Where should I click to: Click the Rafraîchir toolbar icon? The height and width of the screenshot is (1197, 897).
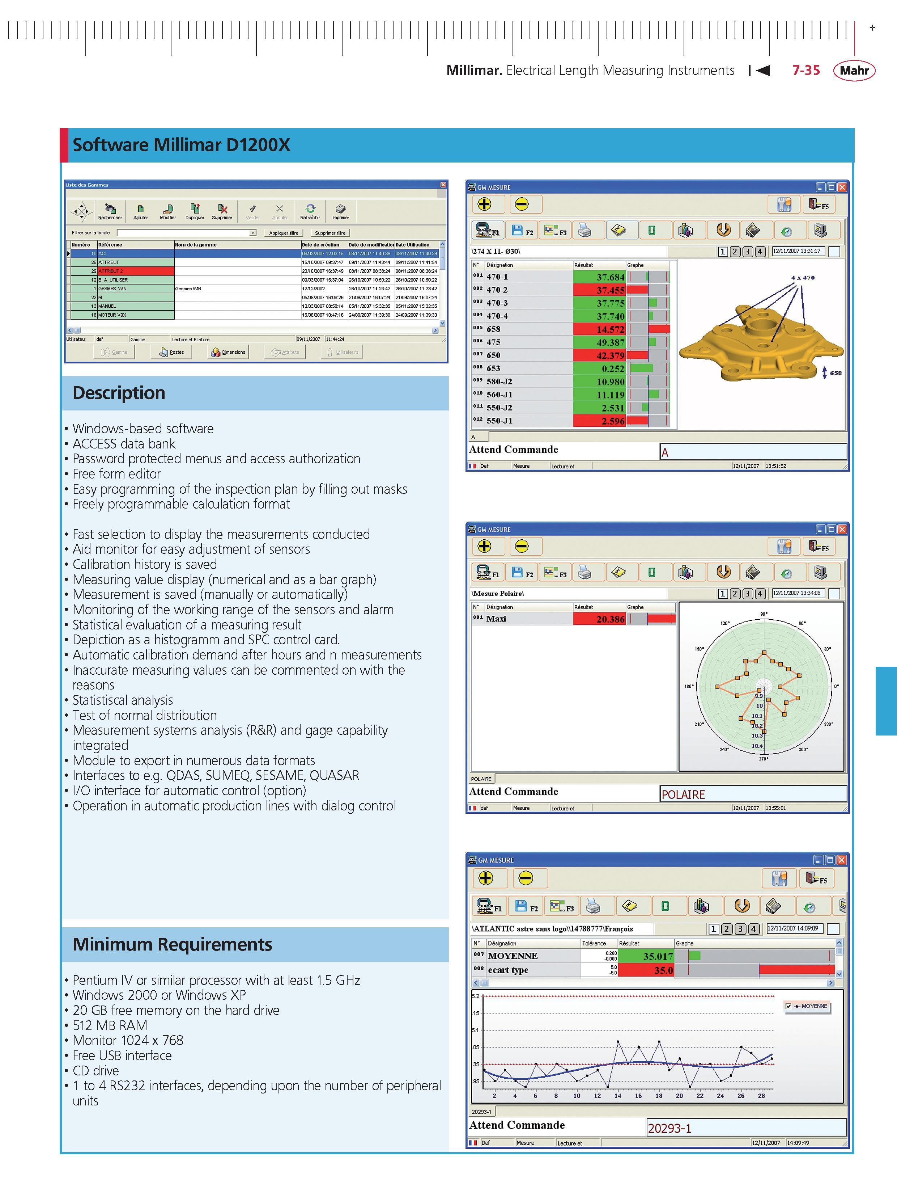coord(310,211)
